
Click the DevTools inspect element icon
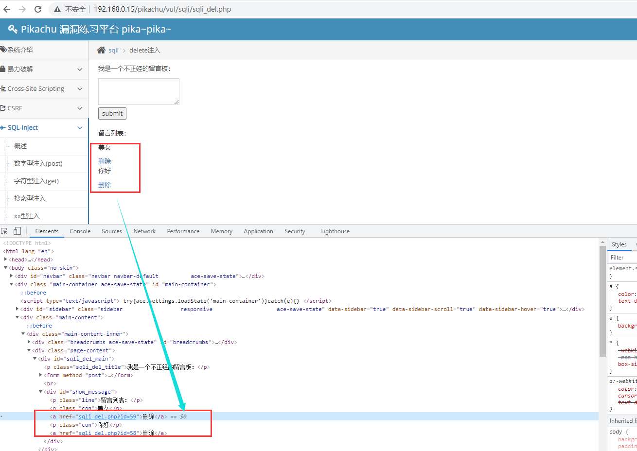click(x=4, y=231)
